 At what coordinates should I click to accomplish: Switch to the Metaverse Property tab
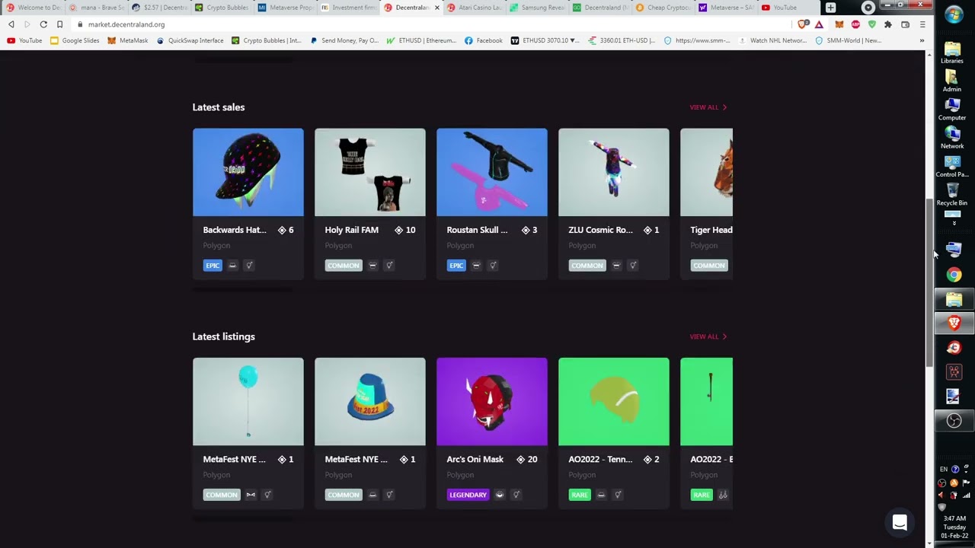coord(285,8)
